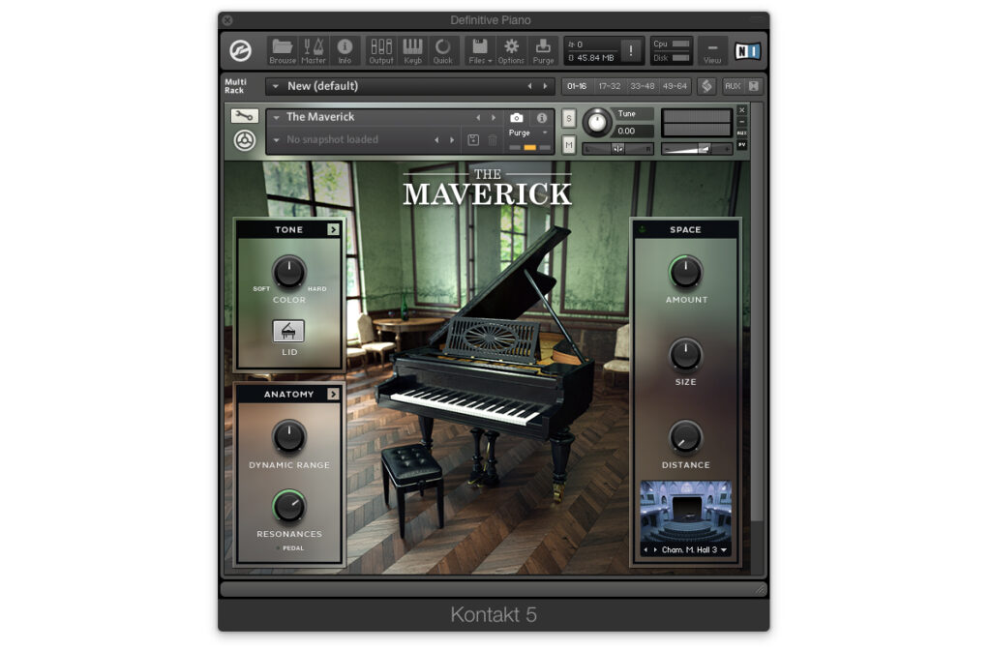Click the Native Instruments NI logo
991x649 pixels.
tap(747, 50)
